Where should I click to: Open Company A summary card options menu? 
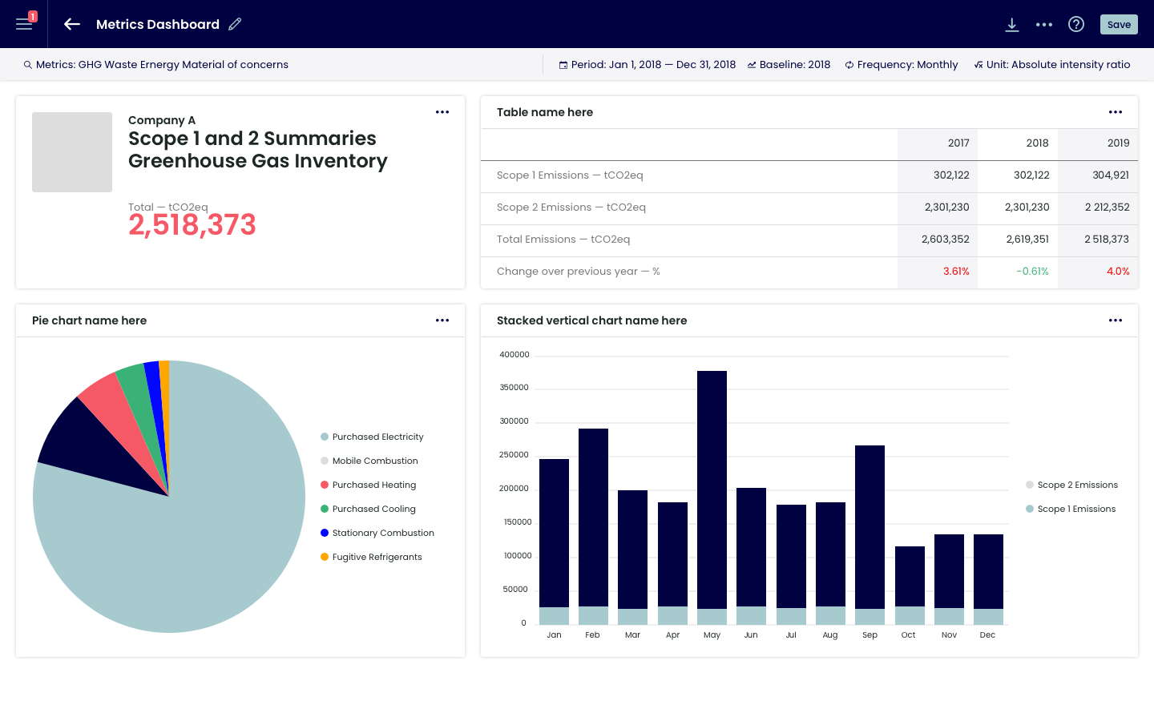442,112
